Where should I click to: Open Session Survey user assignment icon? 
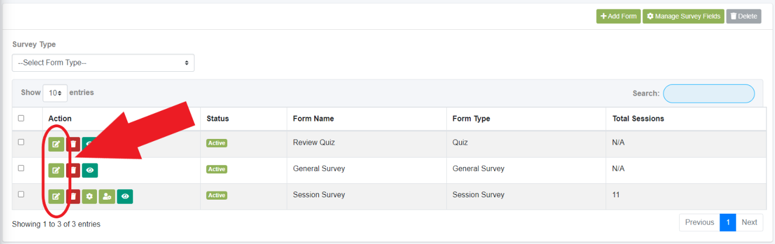(107, 197)
